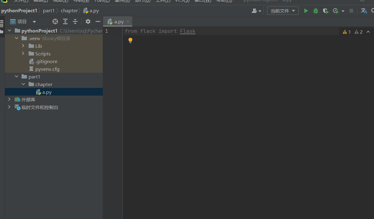Expand the 外部库 node arrow

click(x=9, y=100)
